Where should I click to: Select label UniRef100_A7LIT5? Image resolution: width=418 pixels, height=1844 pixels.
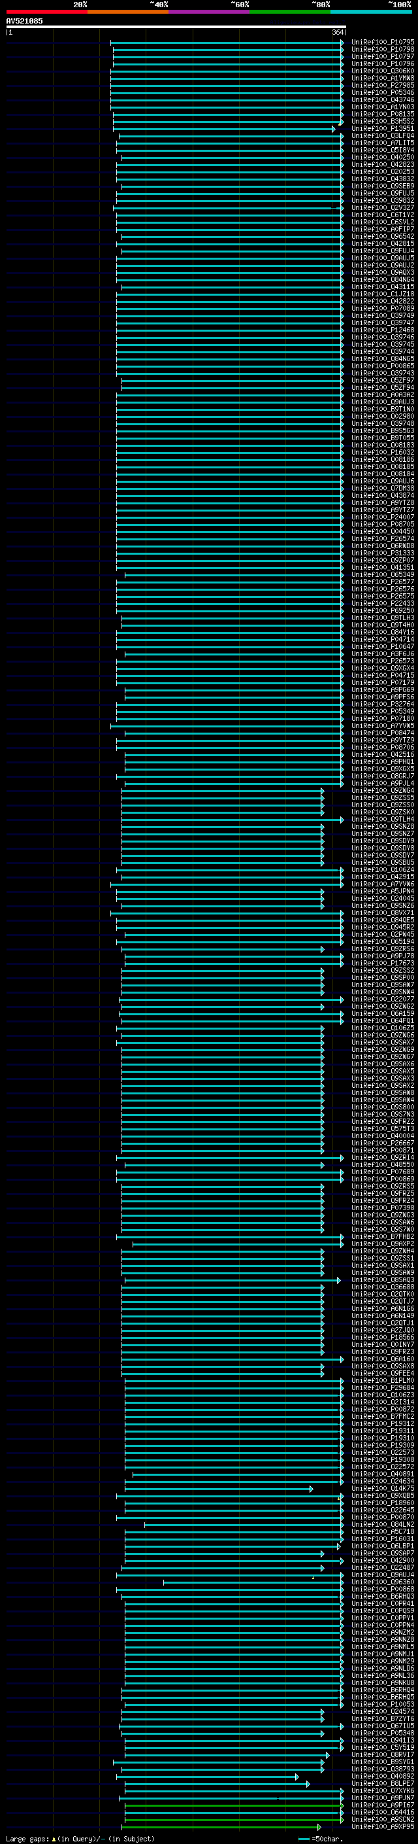pos(382,143)
